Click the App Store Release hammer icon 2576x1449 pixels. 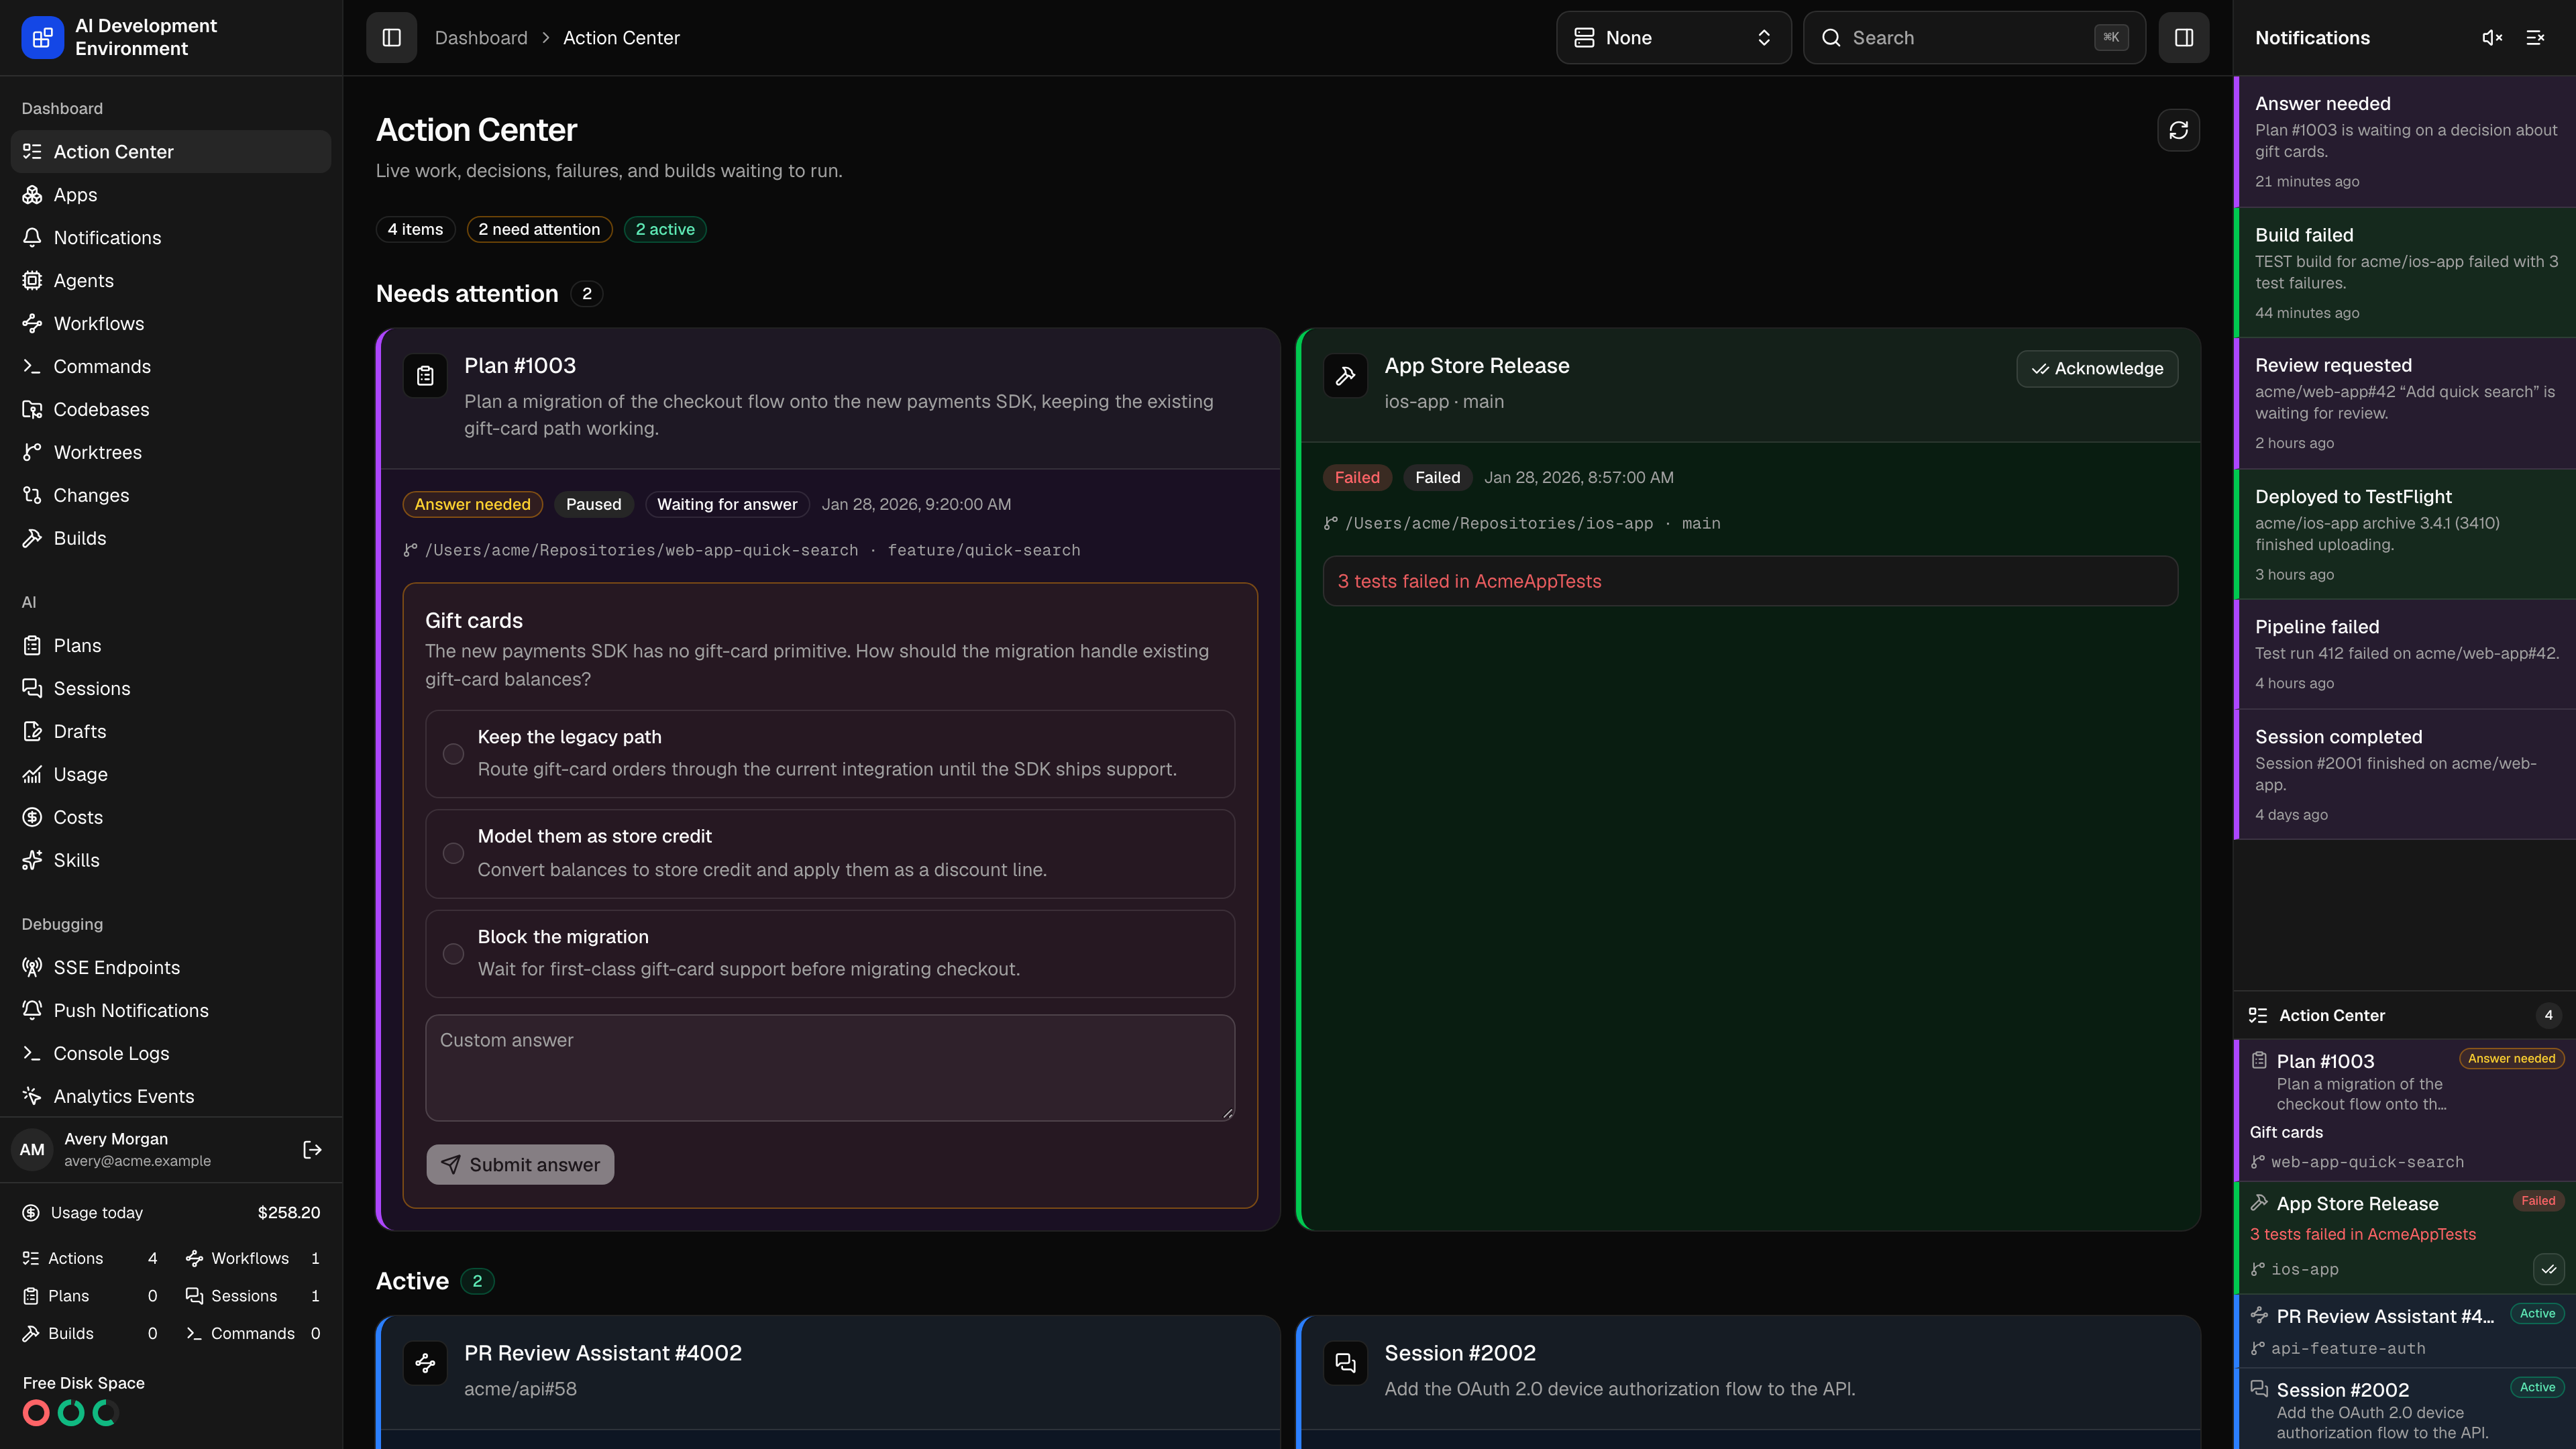point(1345,376)
